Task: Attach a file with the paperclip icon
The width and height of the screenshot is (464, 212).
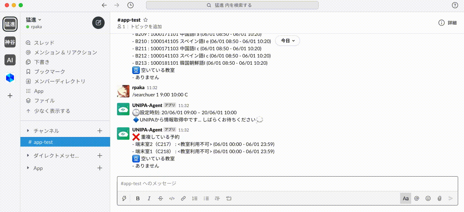Action: (439, 198)
